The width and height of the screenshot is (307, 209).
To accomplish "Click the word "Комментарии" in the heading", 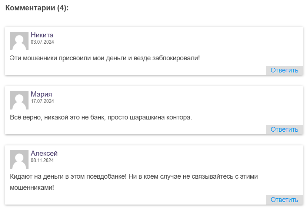I will pos(30,8).
